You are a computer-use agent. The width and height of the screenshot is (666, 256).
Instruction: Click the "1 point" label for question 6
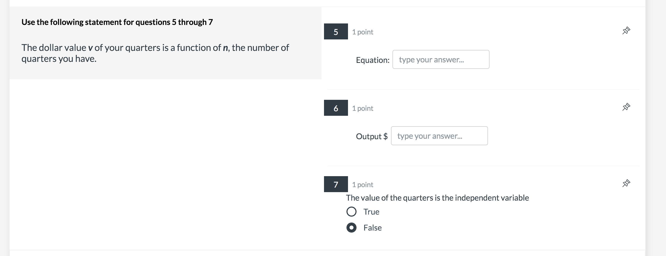tap(362, 108)
